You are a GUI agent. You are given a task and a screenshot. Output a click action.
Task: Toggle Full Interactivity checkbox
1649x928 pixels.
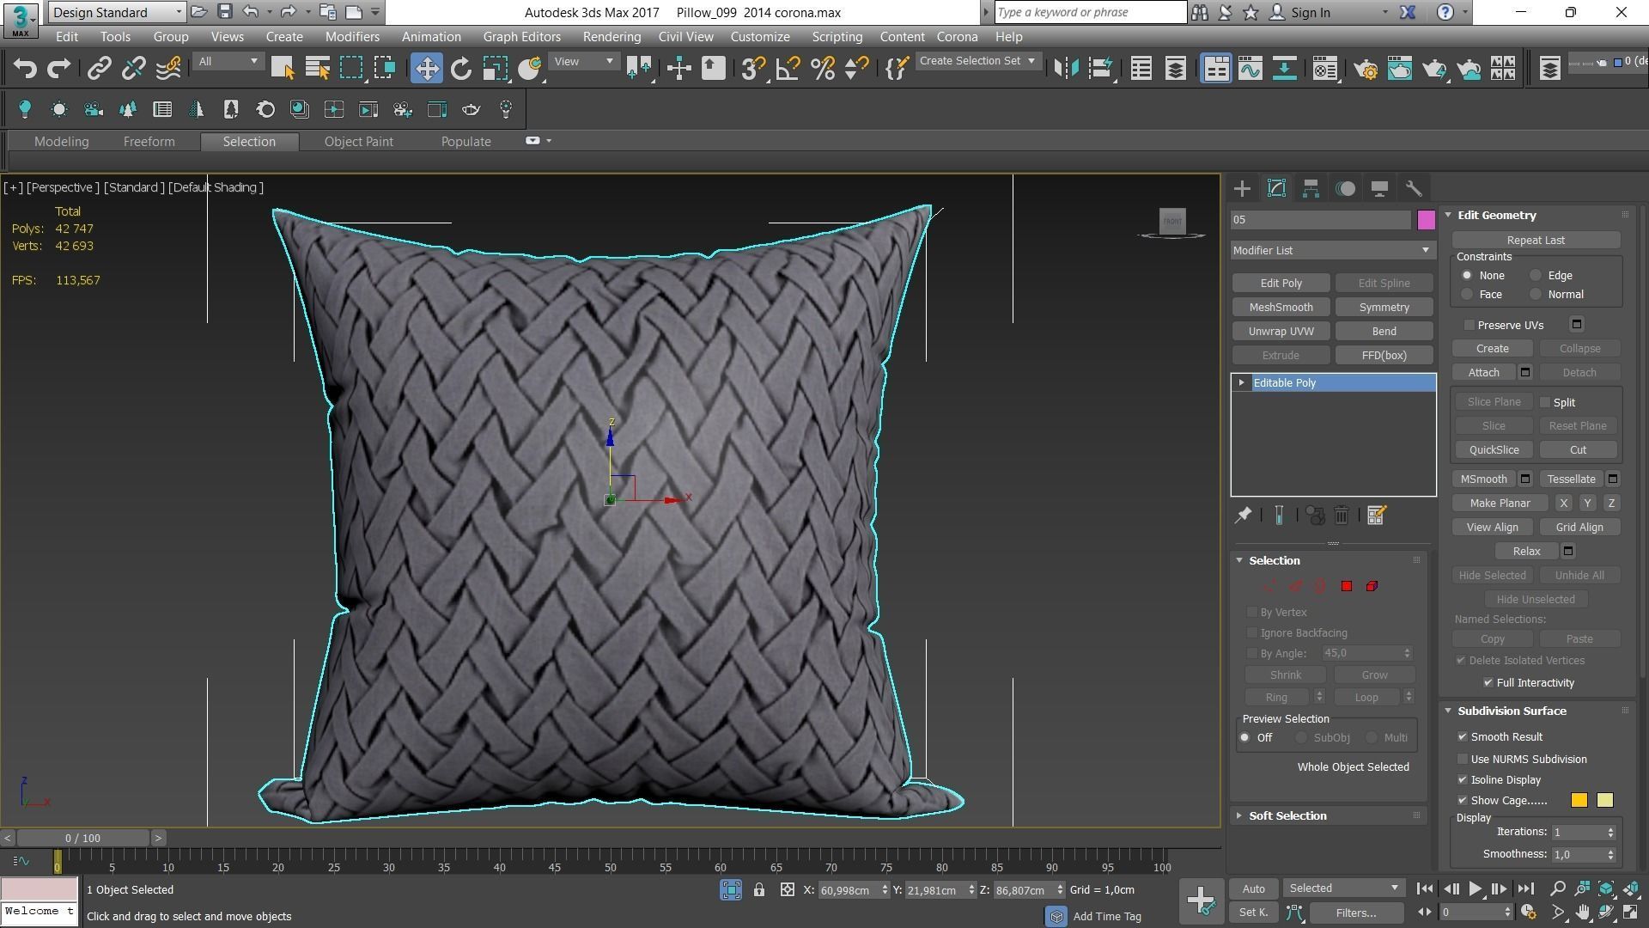1488,683
